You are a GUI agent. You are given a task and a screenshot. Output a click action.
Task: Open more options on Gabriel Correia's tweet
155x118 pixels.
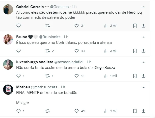tap(143, 7)
